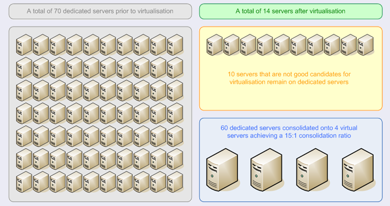
Task: Select last server in grid's sixth row
Action: (x=175, y=159)
